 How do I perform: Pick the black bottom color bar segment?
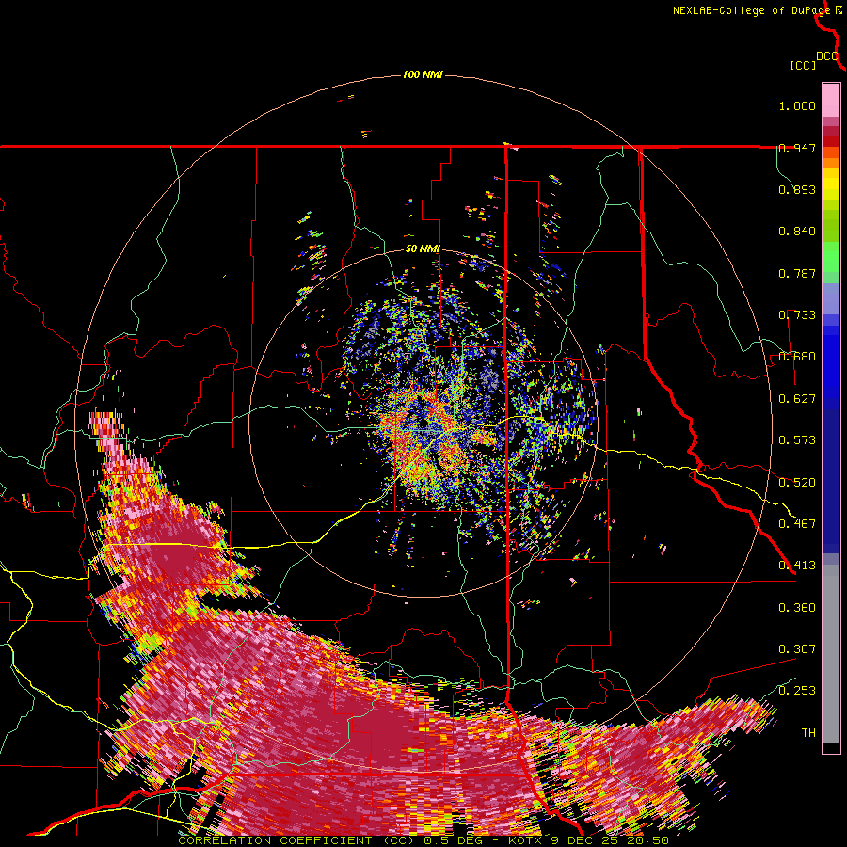pyautogui.click(x=831, y=747)
